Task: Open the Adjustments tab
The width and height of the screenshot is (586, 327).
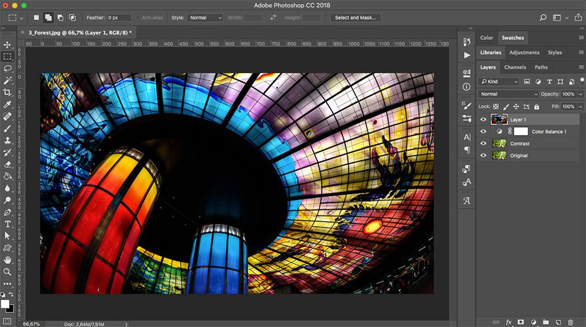Action: coord(524,53)
